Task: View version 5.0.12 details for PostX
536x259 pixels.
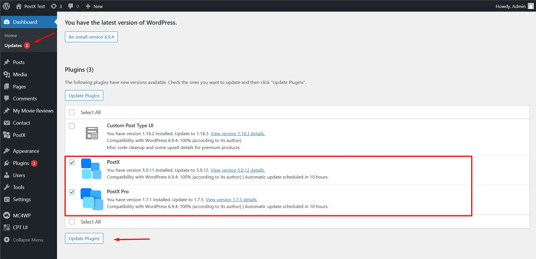Action: tap(237, 170)
